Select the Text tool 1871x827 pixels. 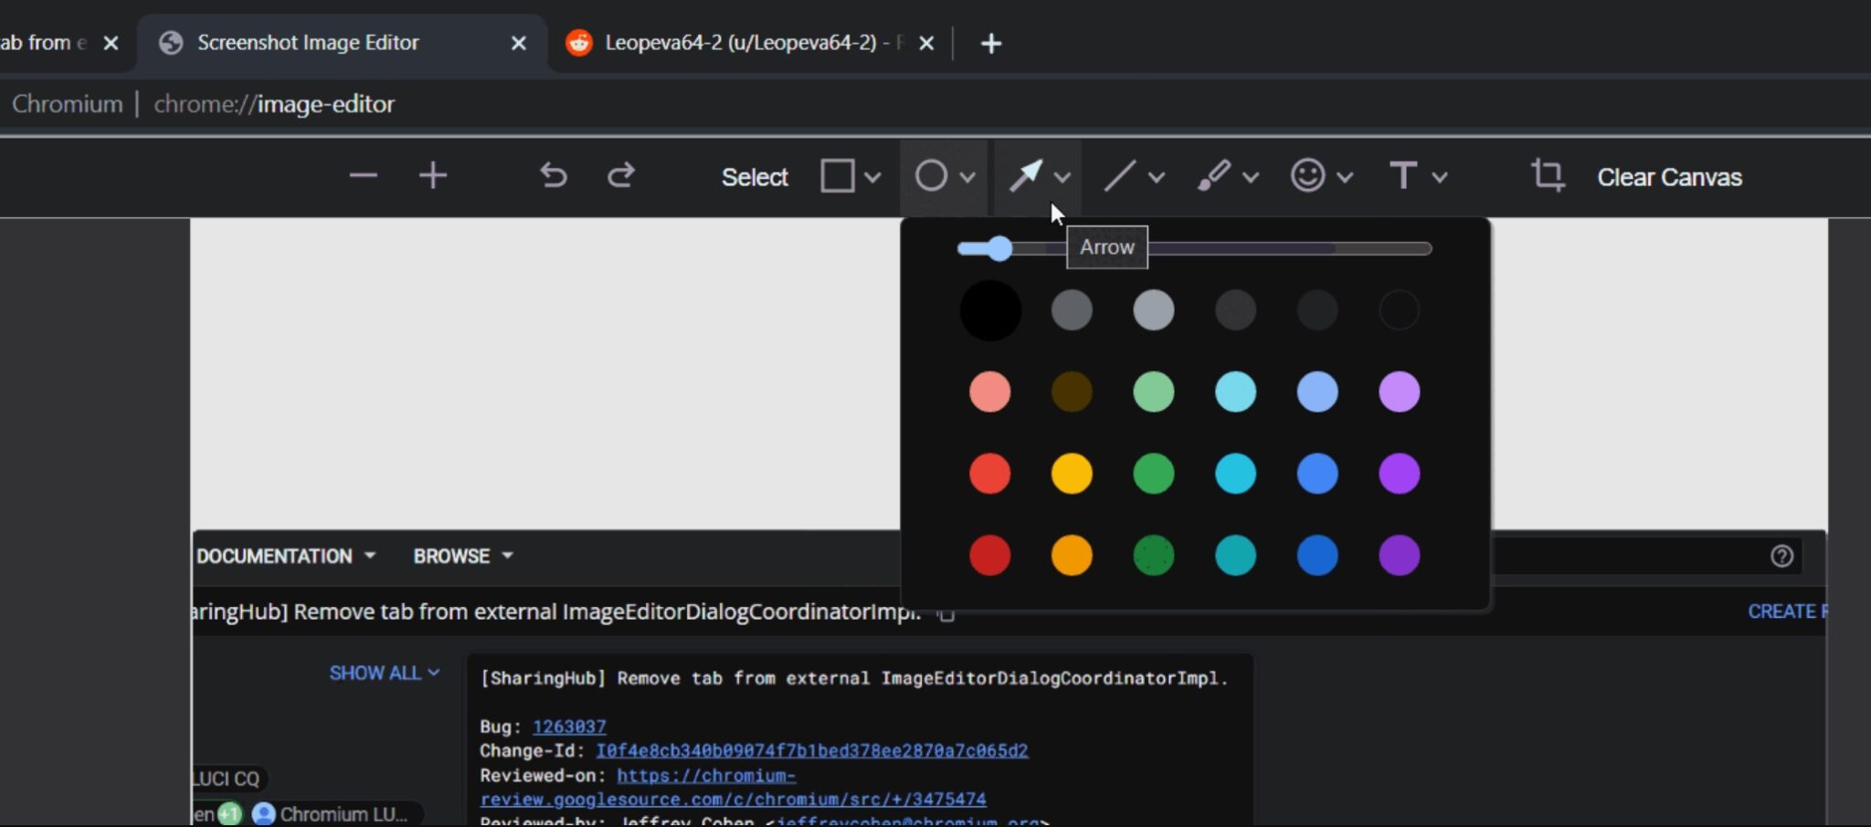[1404, 175]
